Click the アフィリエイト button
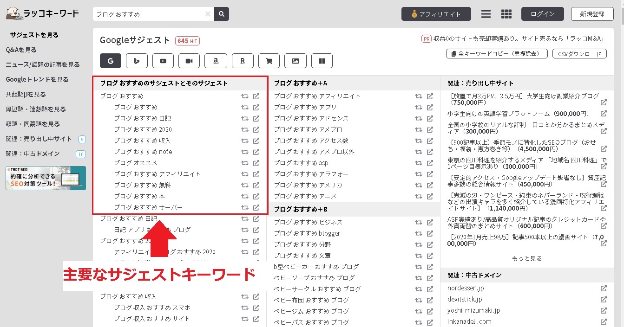The height and width of the screenshot is (327, 624). click(436, 14)
